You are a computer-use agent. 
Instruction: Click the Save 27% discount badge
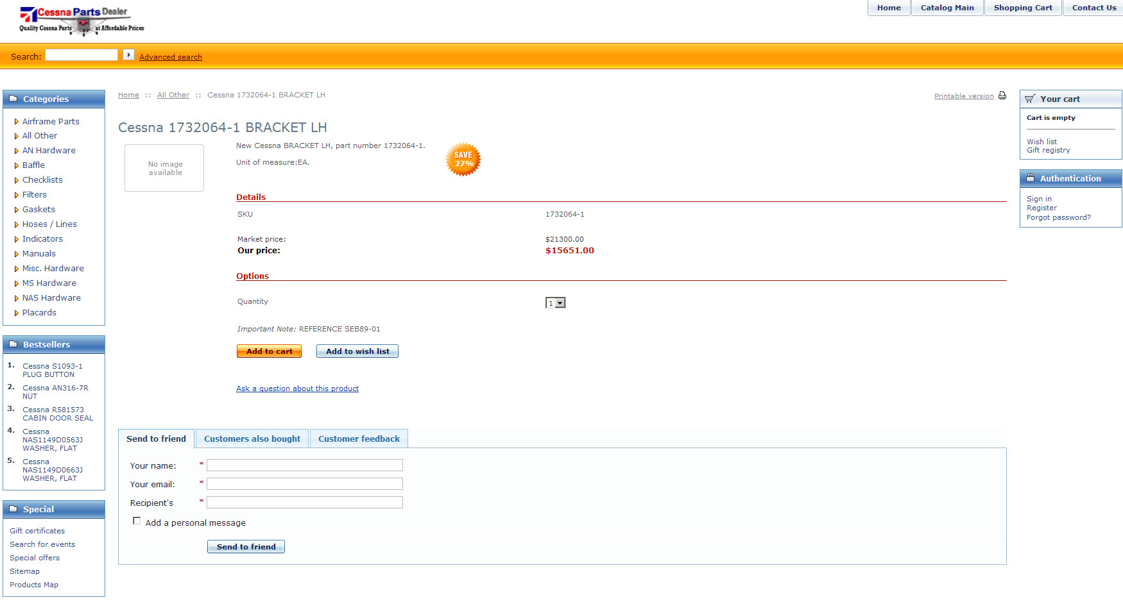pyautogui.click(x=463, y=160)
